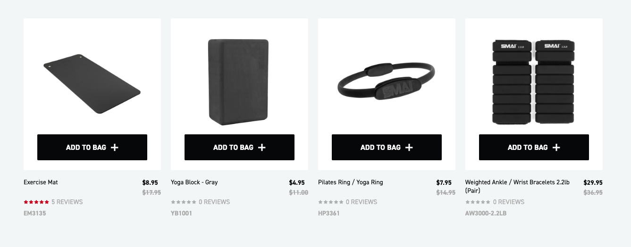
Task: View the weighted ankle bracelets image
Action: click(534, 82)
